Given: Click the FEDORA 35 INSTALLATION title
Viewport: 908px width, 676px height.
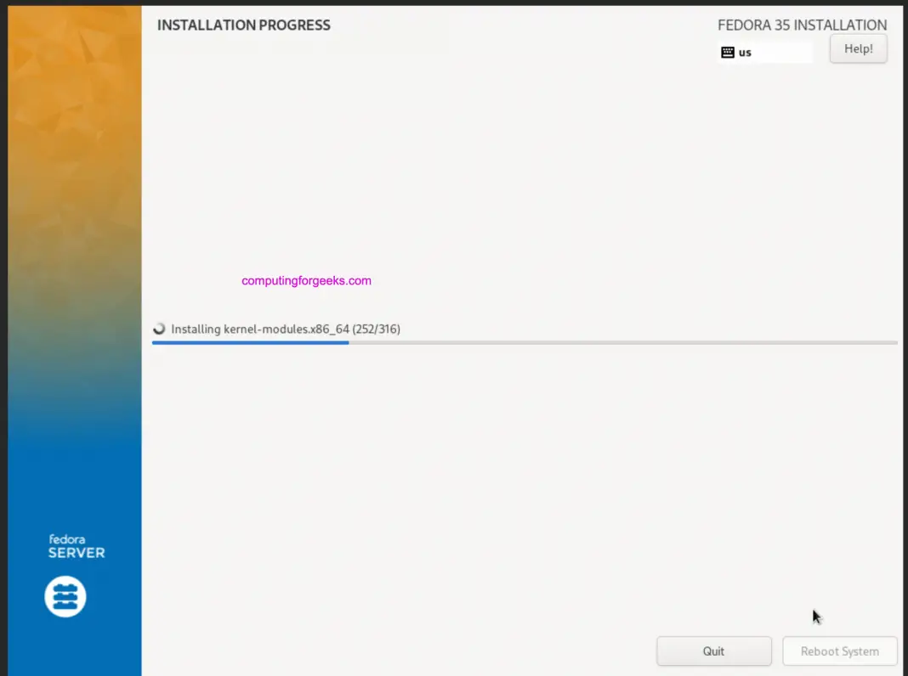Looking at the screenshot, I should tap(802, 25).
